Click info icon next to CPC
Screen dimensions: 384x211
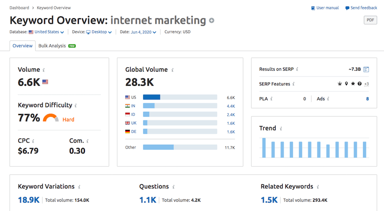pyautogui.click(x=33, y=141)
